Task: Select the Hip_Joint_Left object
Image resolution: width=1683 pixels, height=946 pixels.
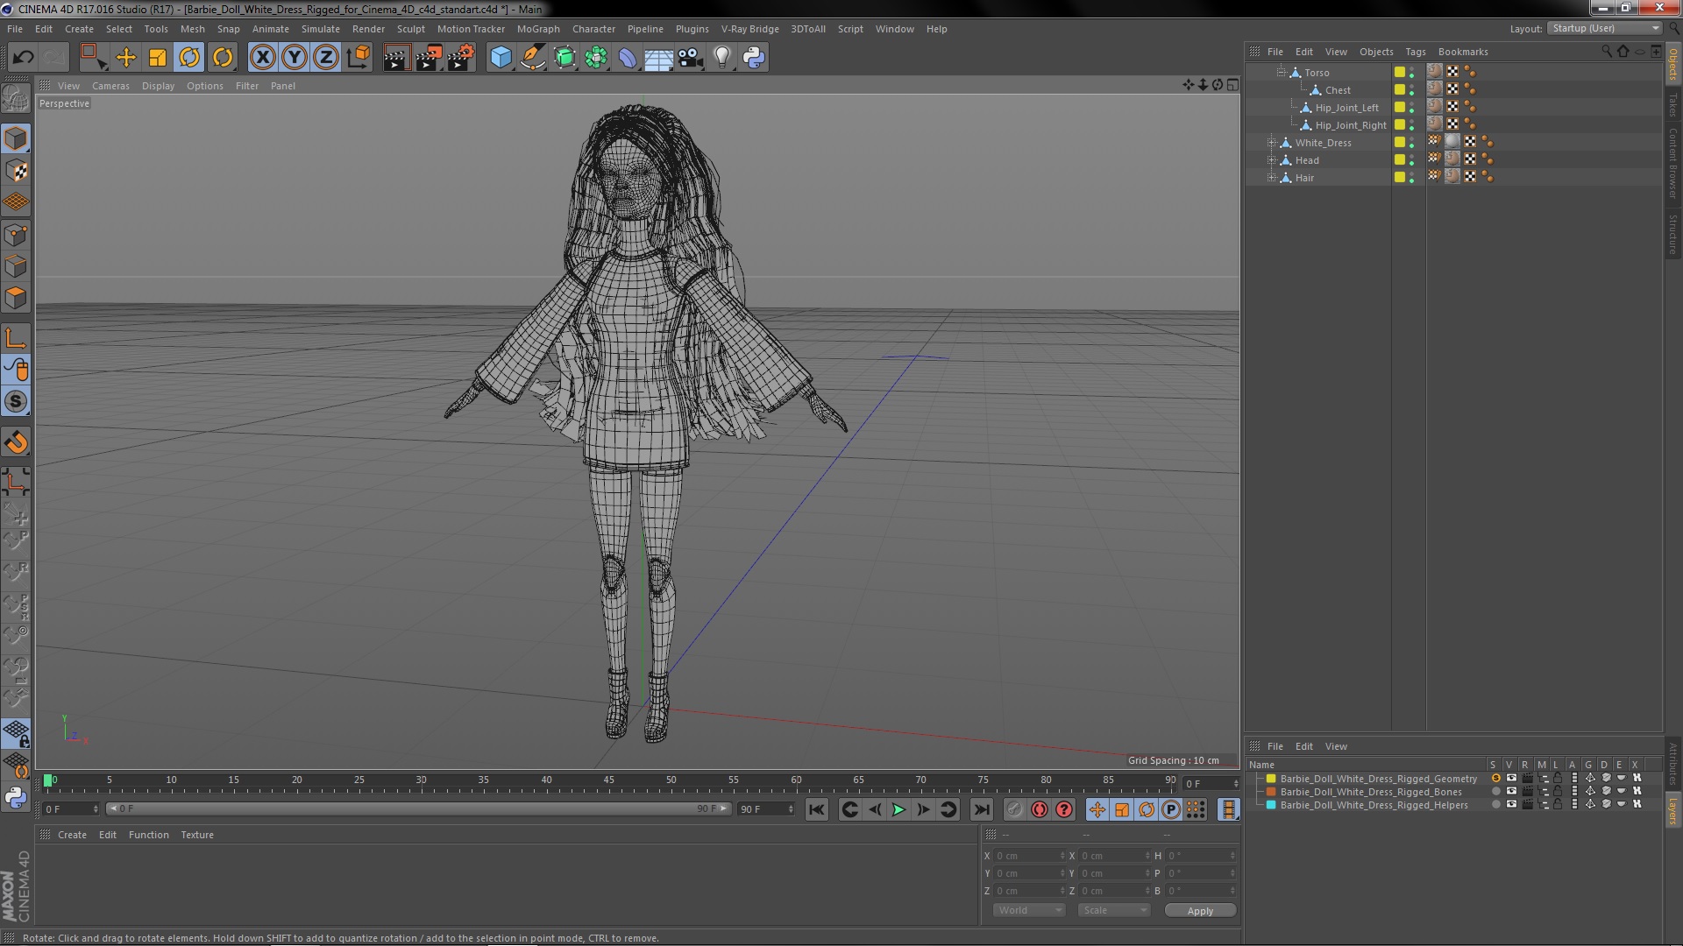Action: (1346, 107)
